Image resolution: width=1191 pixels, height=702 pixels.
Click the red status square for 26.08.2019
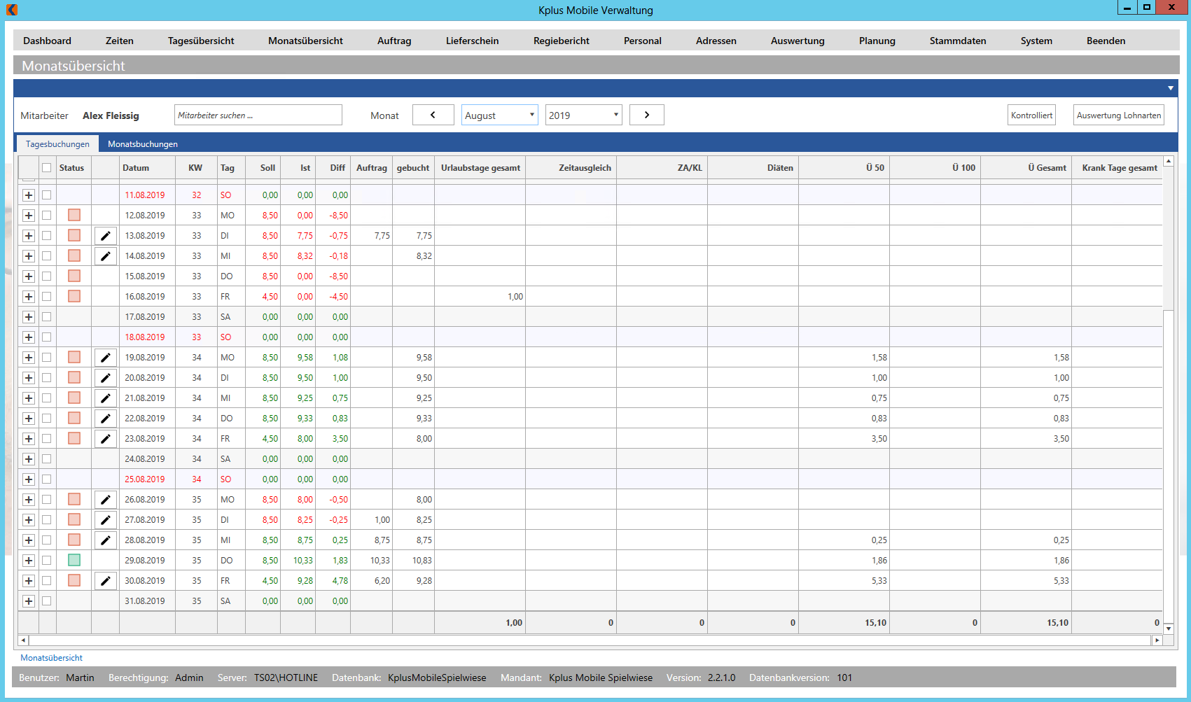pyautogui.click(x=74, y=499)
